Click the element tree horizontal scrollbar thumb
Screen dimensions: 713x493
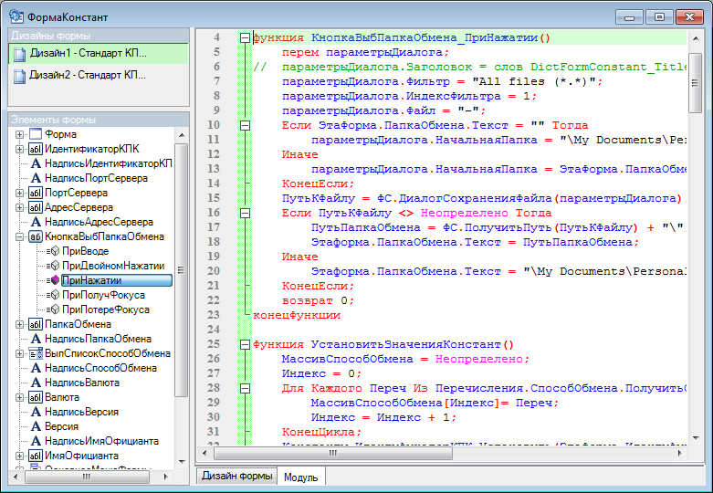tap(87, 477)
